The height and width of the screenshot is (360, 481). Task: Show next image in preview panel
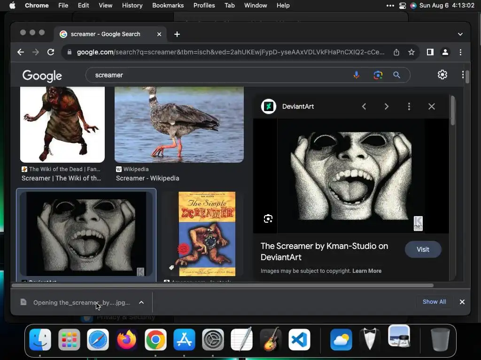[x=387, y=106]
